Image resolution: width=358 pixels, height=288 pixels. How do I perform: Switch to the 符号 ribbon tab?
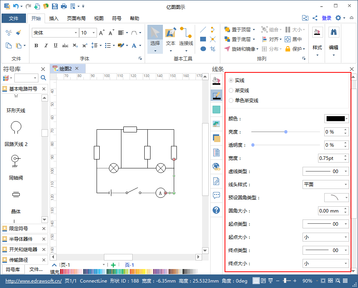click(116, 19)
